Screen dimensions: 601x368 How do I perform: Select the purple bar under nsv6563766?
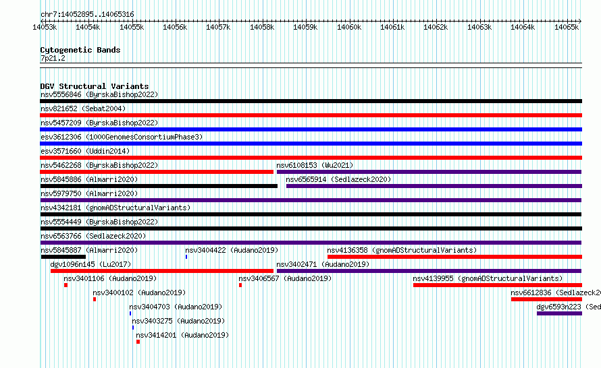click(x=311, y=243)
